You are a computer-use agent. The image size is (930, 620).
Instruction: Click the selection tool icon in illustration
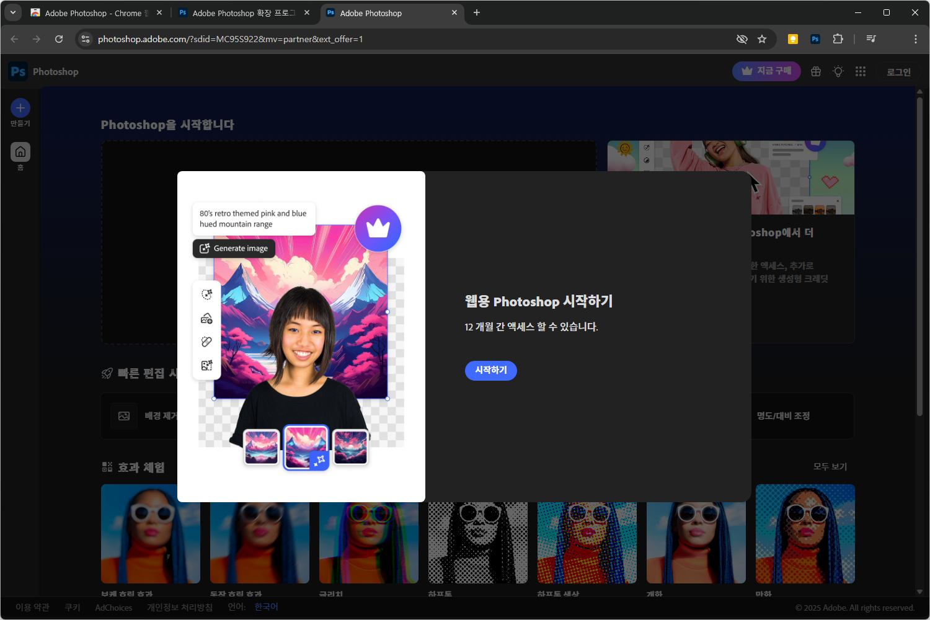coord(207,294)
